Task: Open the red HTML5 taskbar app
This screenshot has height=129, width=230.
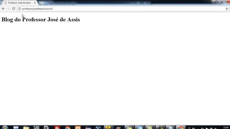Action: click(57, 128)
